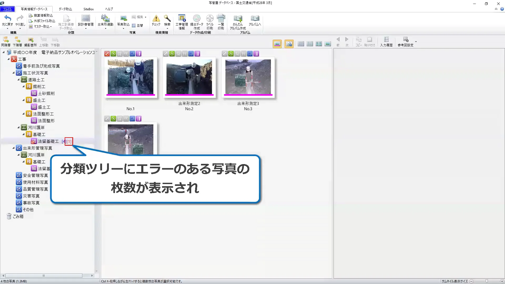Decrease thumbnail size with minus button

pos(471,281)
